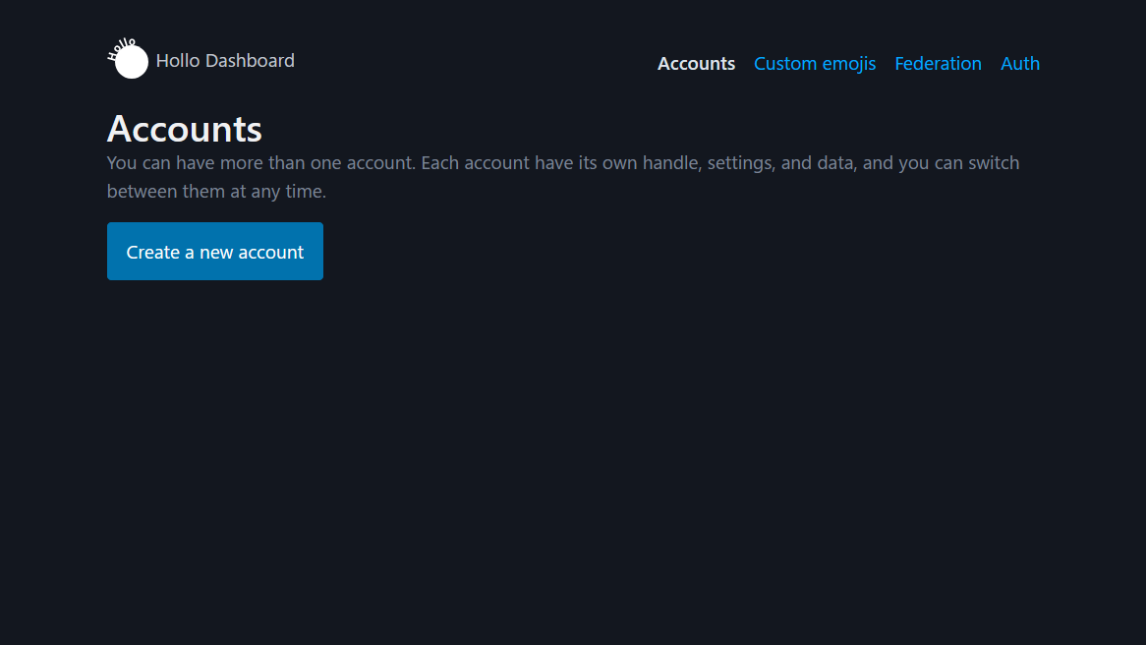Choose Auth from the header menu

tap(1019, 64)
